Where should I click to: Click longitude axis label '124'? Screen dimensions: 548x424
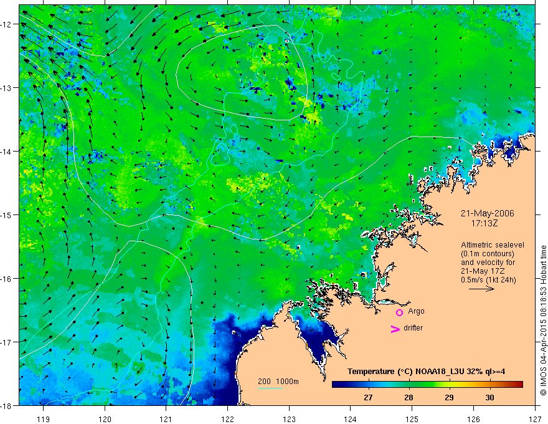coord(351,419)
